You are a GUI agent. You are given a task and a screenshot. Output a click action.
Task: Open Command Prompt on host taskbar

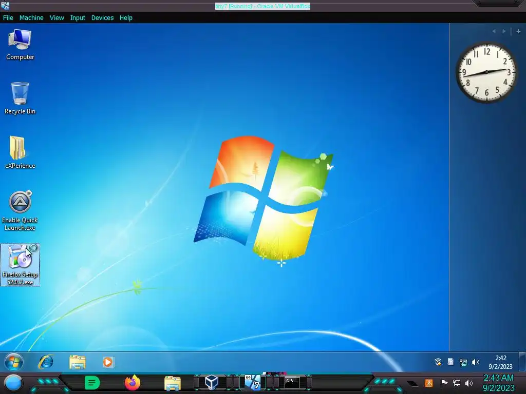[292, 382]
